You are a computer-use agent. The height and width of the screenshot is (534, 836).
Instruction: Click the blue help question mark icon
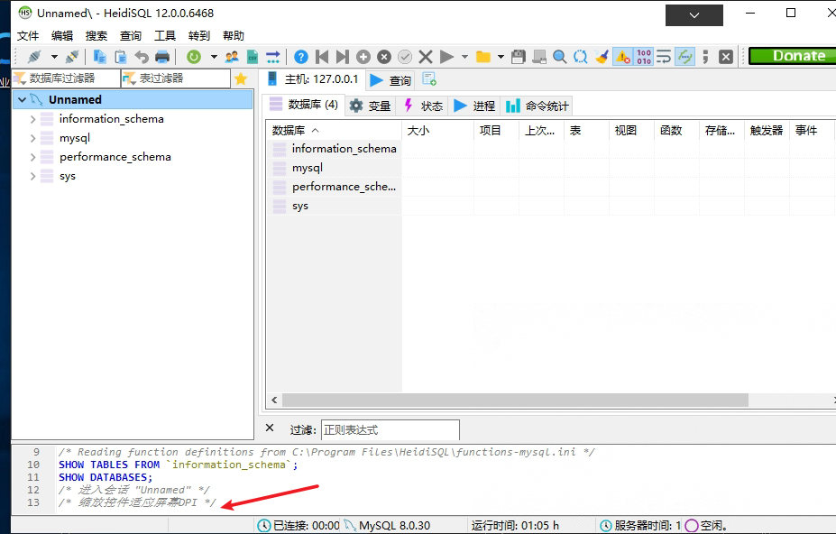(300, 57)
